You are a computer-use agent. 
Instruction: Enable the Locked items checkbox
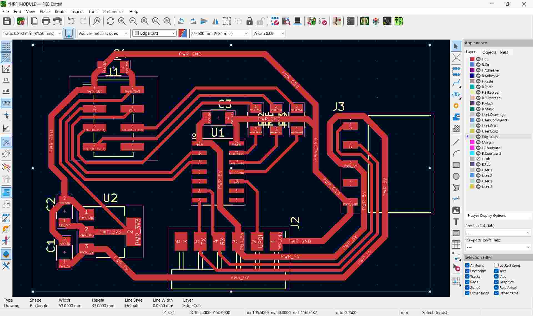pyautogui.click(x=496, y=265)
